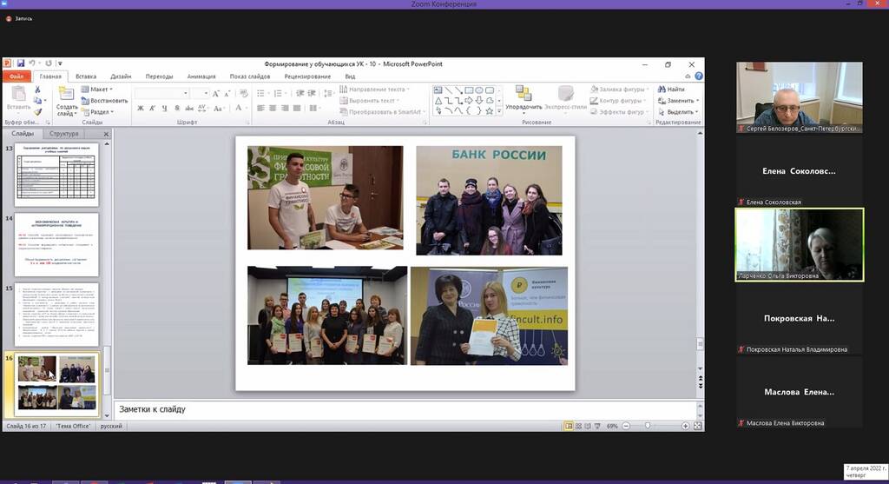Screen dimensions: 889x484
Task: Click the justify text icon
Action: pos(297,108)
